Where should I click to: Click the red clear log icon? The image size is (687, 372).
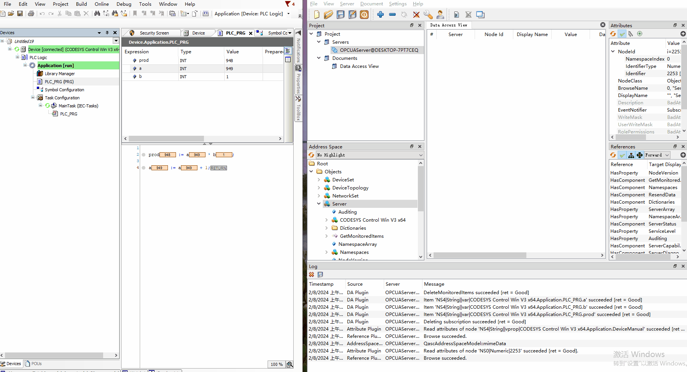(312, 275)
